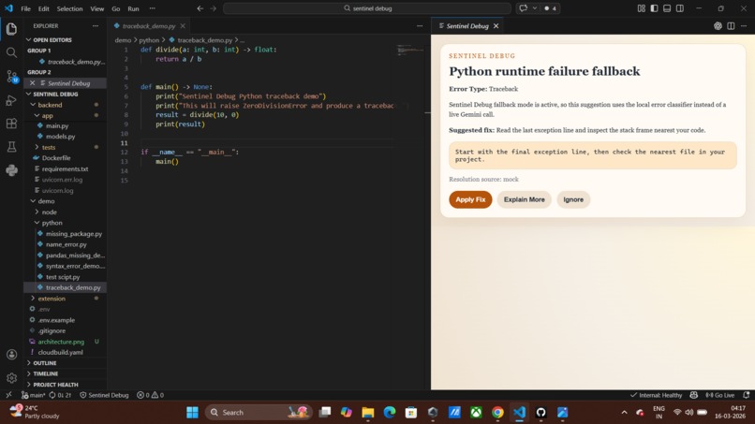755x424 pixels.
Task: Open requirements.txt file
Action: [65, 168]
